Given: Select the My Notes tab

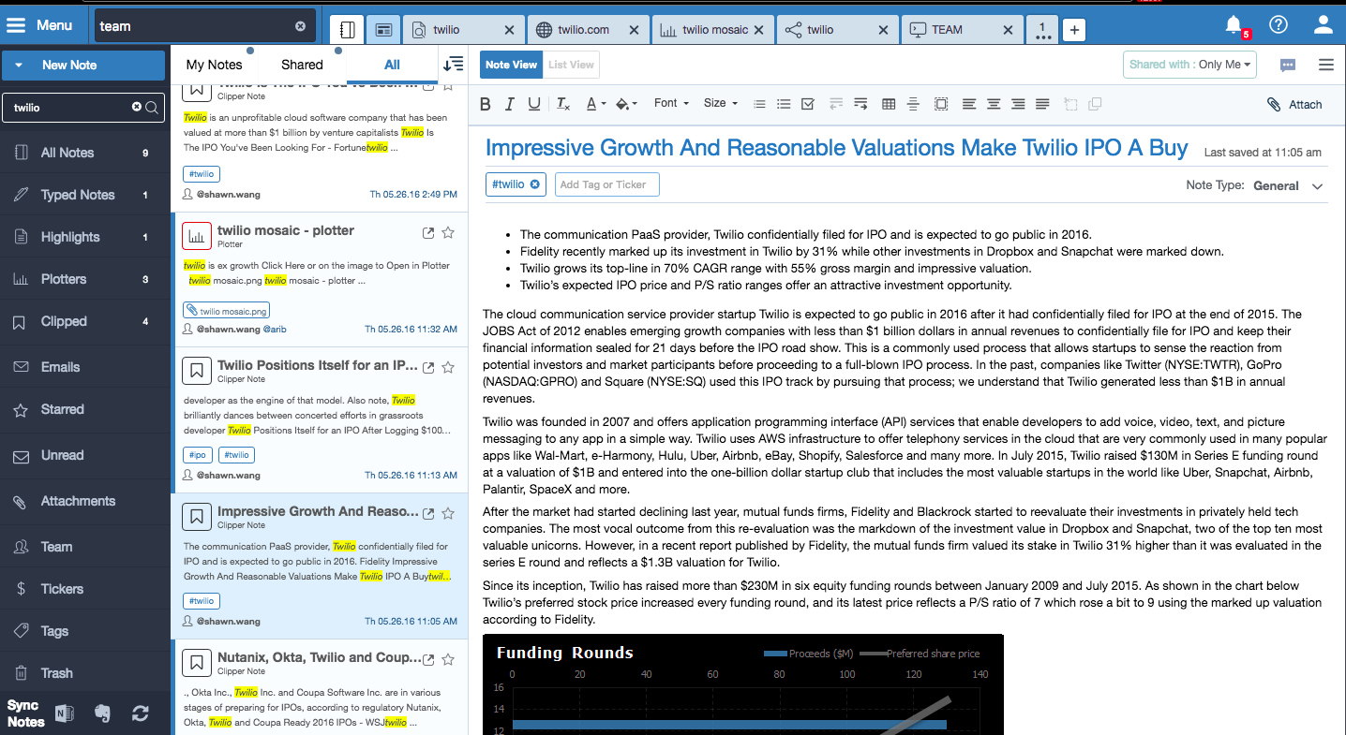Looking at the screenshot, I should 214,65.
